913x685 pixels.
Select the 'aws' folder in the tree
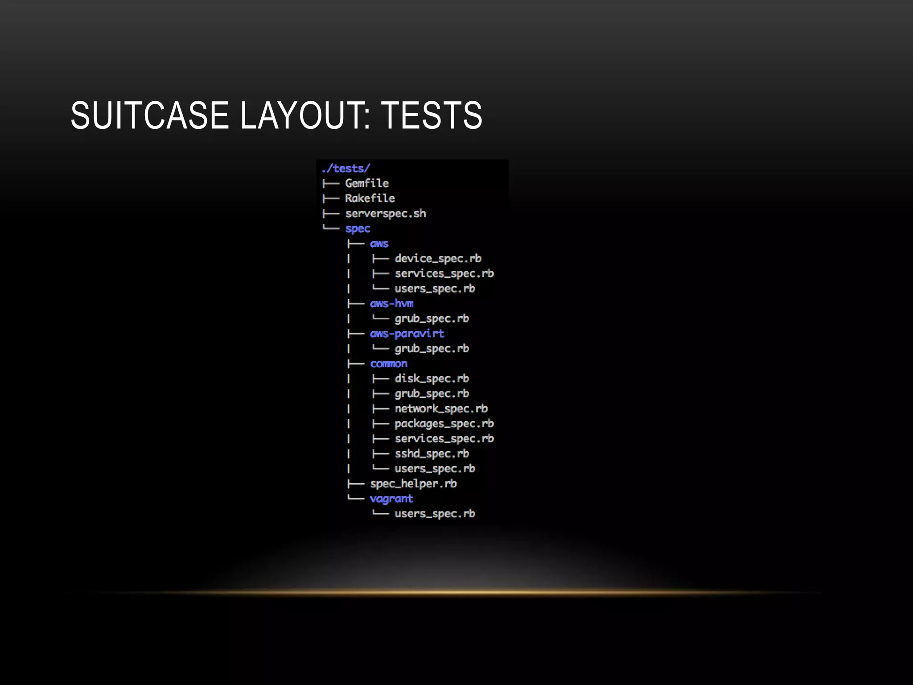pos(379,244)
